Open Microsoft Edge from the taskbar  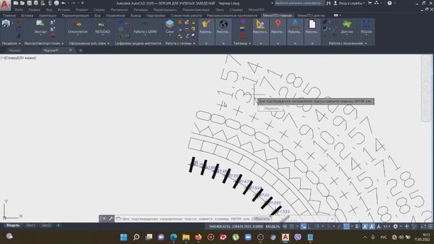click(174, 237)
